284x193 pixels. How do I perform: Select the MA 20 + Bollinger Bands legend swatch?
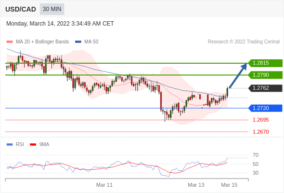pyautogui.click(x=10, y=42)
